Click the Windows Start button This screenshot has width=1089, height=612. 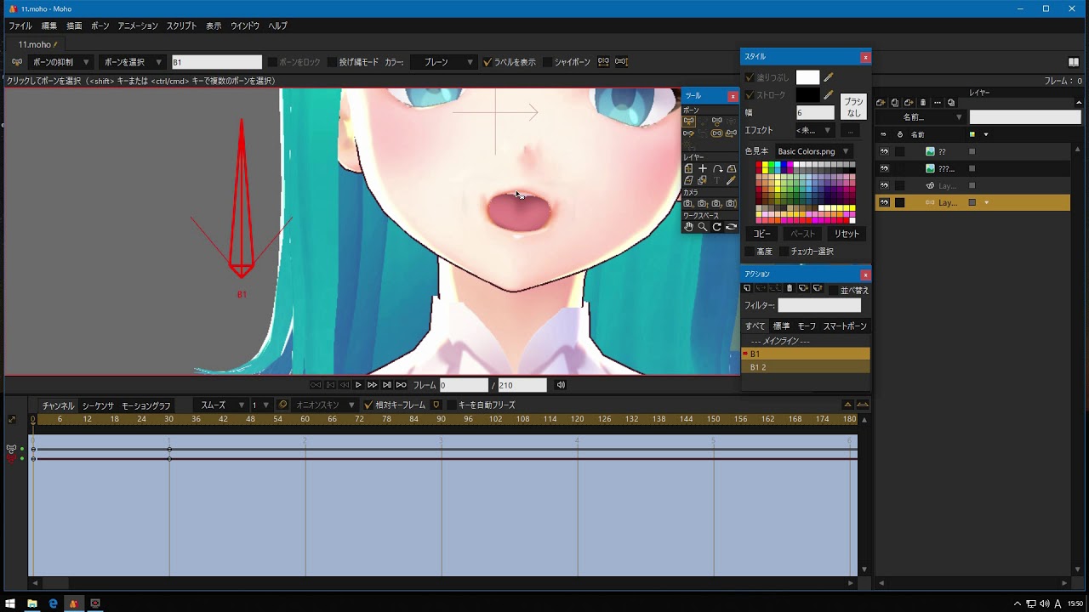[x=10, y=603]
